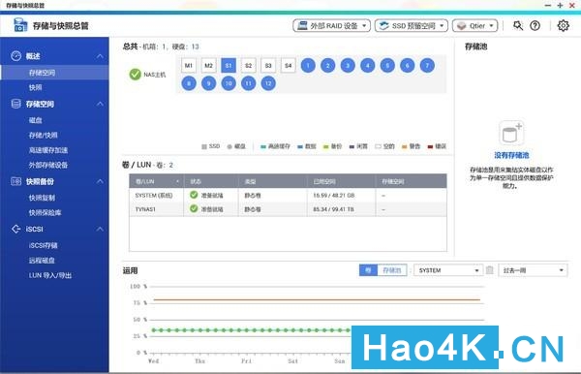This screenshot has width=581, height=374.
Task: Open the Qtier dropdown
Action: [x=475, y=25]
